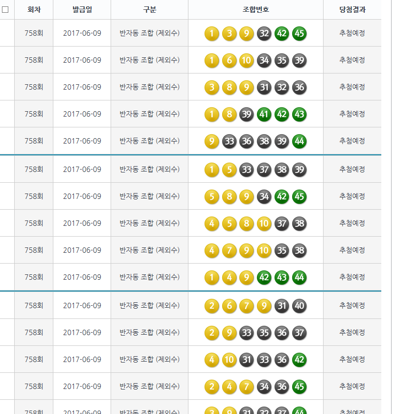Click green ball 45 in the 5-8-9-34-42-45 row

pos(300,196)
